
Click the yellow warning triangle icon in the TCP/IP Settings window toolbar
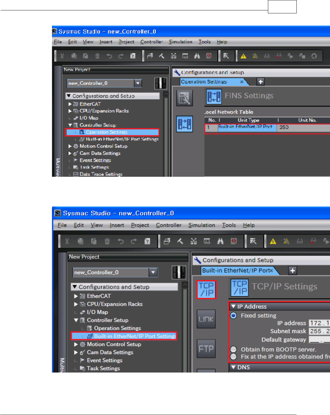pyautogui.click(x=273, y=241)
